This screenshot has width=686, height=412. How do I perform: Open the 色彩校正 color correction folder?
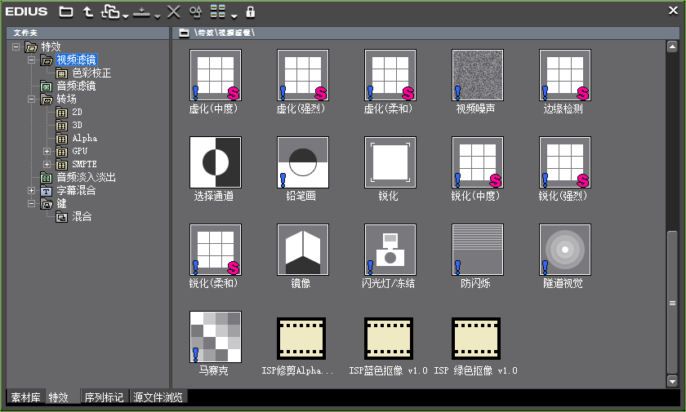click(91, 73)
